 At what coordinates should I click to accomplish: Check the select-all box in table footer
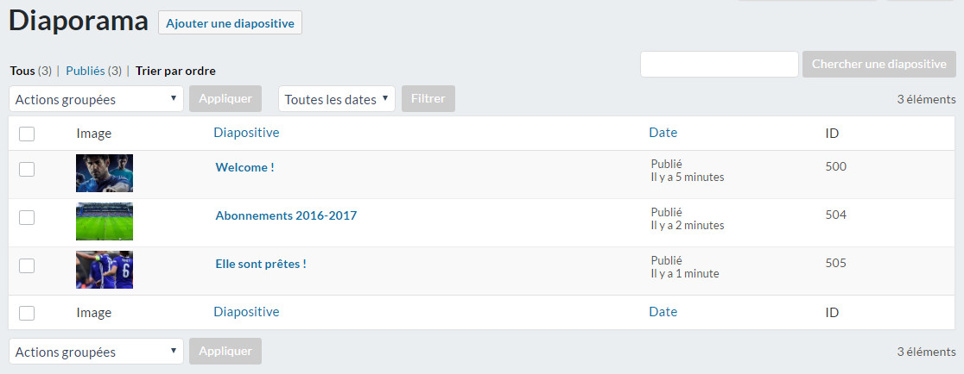coord(27,314)
